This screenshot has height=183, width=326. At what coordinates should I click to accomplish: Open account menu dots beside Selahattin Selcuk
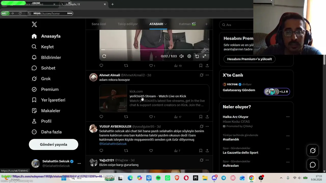click(79, 163)
